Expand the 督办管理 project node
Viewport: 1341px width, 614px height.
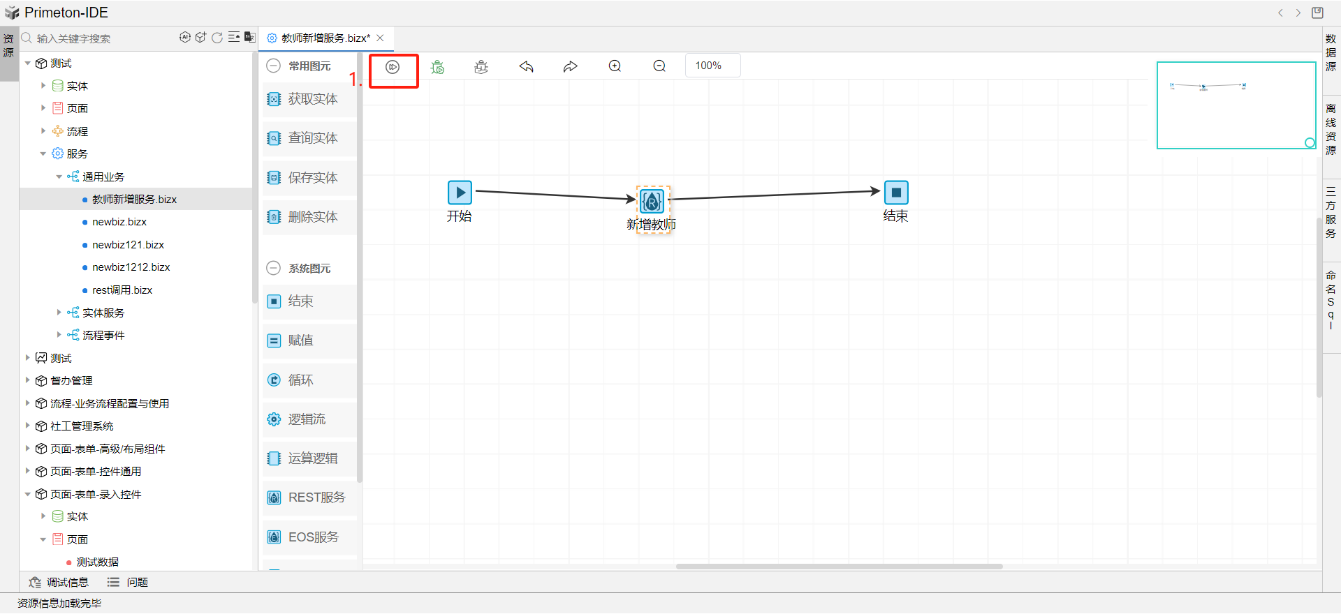pyautogui.click(x=28, y=380)
